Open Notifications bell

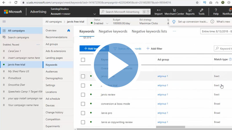(x=230, y=10)
